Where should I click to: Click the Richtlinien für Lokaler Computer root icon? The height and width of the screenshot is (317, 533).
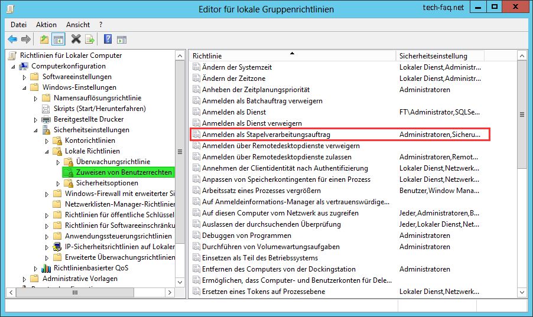tap(12, 55)
